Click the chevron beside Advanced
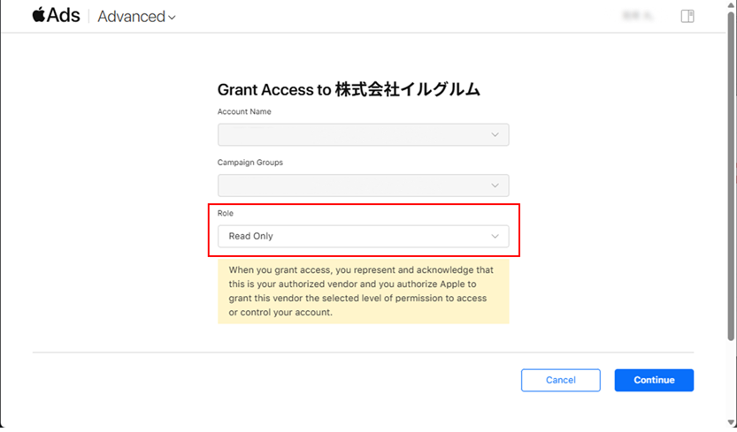 pos(172,18)
